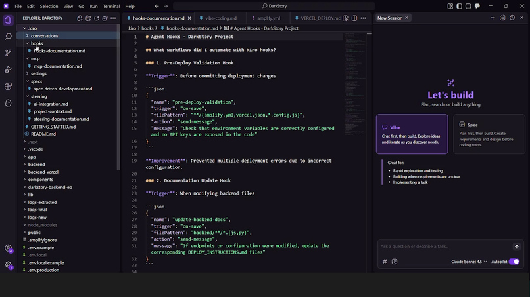Attach an image in the chat input
The height and width of the screenshot is (297, 530).
click(395, 262)
